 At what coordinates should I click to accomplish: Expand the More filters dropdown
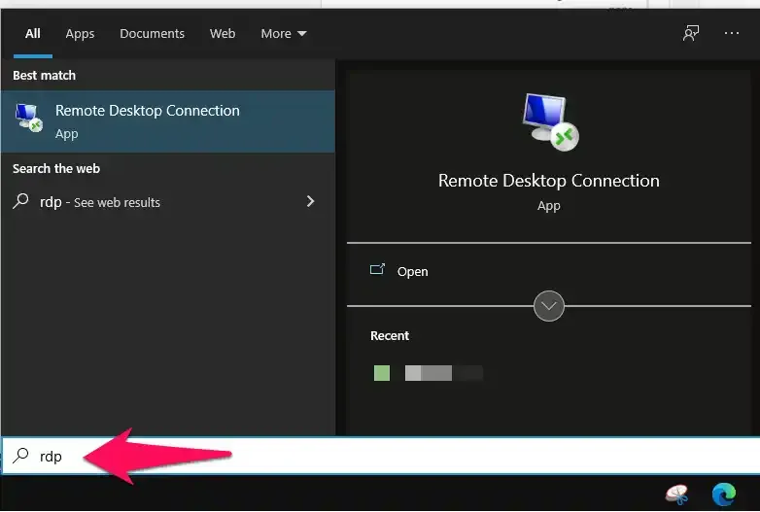[284, 33]
